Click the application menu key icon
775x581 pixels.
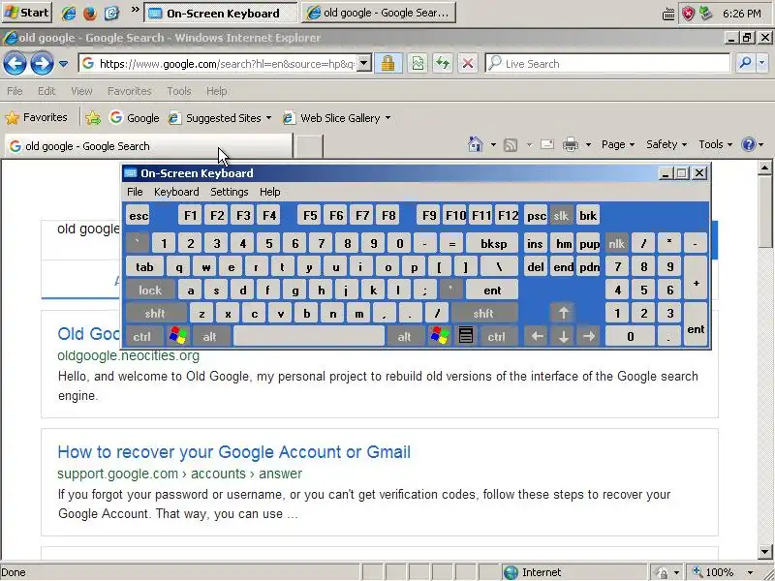tap(466, 335)
